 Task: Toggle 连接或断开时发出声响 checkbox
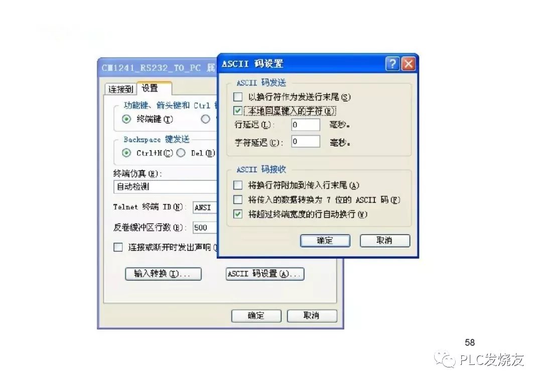click(x=118, y=247)
